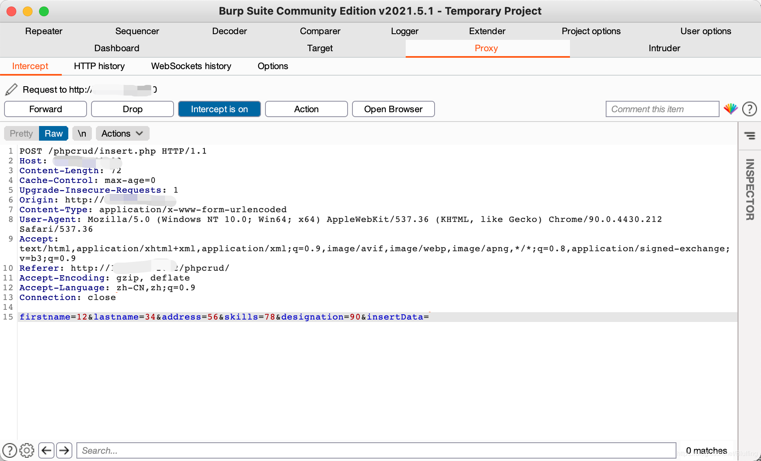
Task: Click the skills parameter in request body
Action: click(x=250, y=317)
